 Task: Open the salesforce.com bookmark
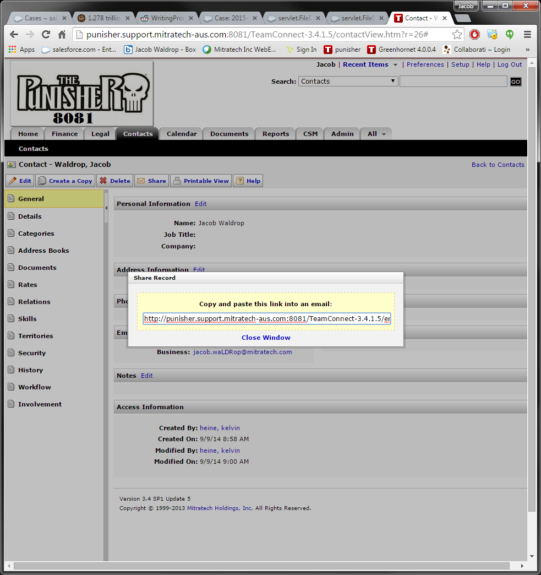[x=79, y=50]
